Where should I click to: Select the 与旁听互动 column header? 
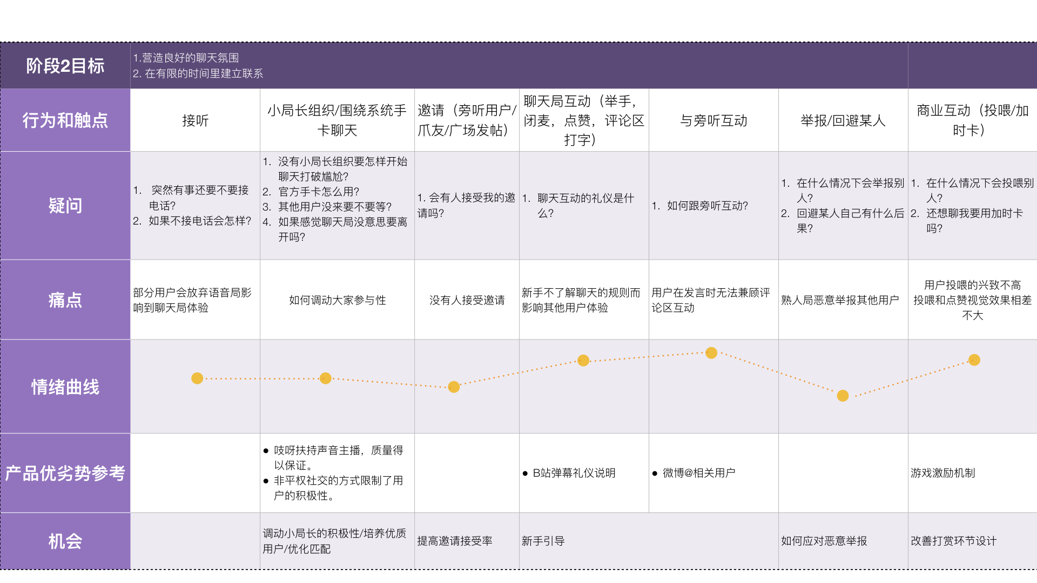713,120
